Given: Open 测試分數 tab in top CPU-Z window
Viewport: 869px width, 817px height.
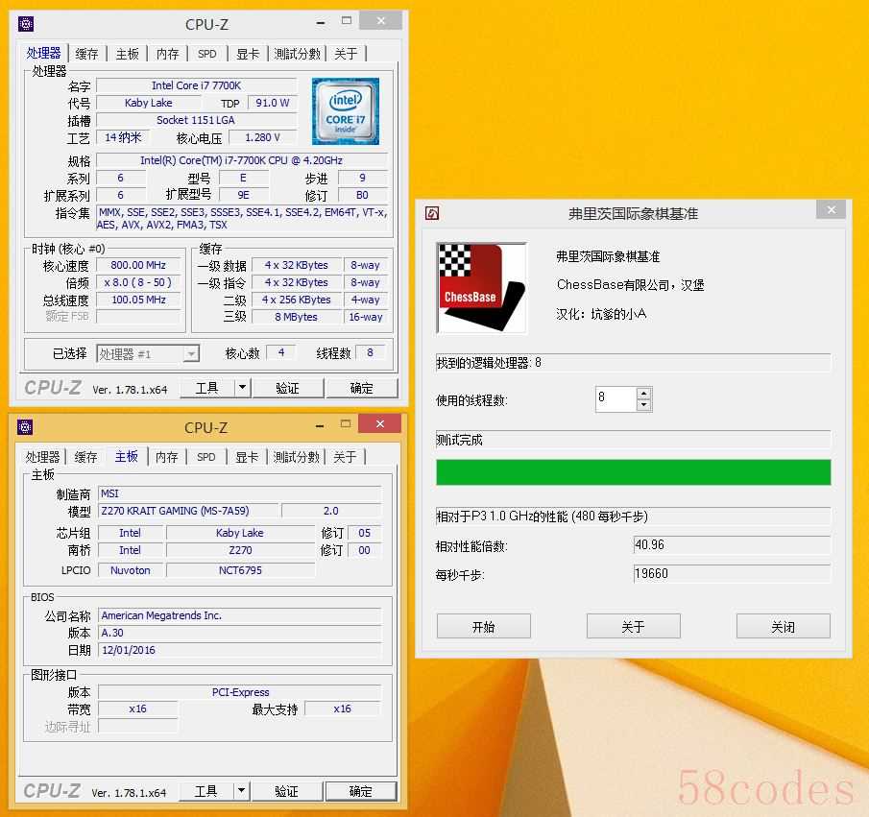Looking at the screenshot, I should [297, 54].
